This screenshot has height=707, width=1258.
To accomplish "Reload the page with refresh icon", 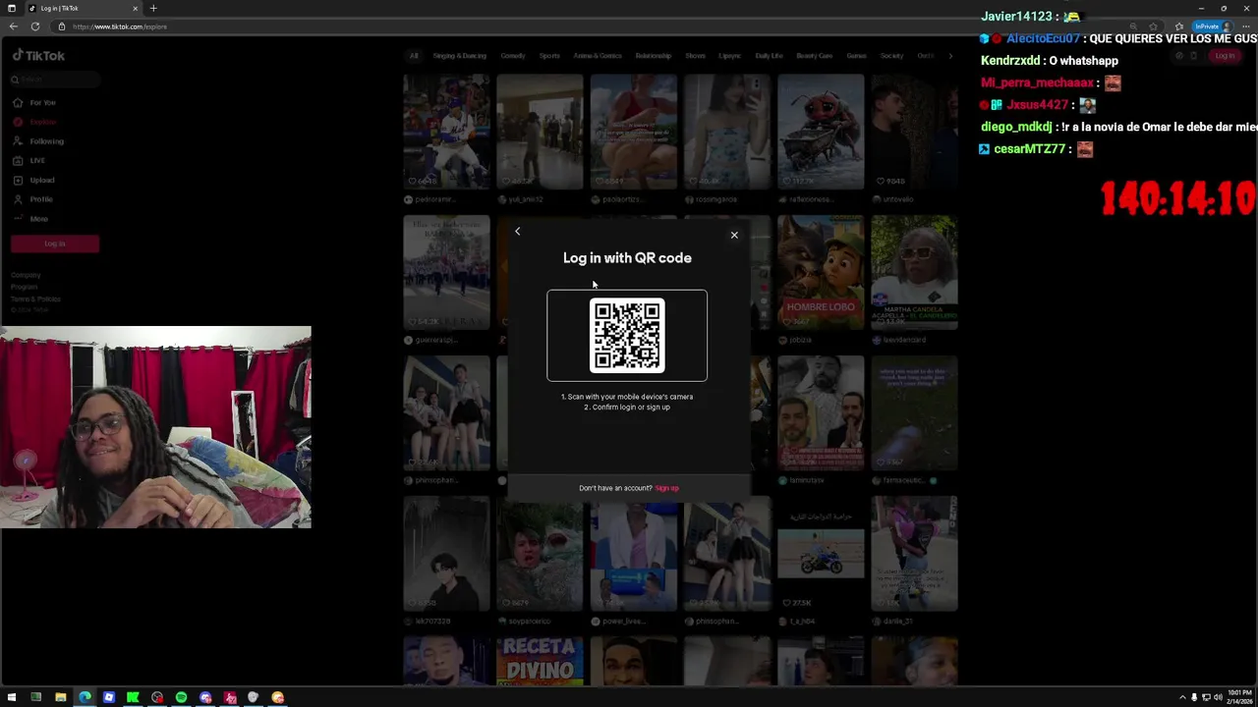I will coord(35,27).
